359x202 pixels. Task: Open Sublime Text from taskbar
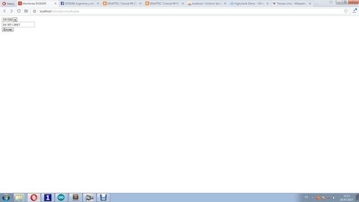pyautogui.click(x=75, y=198)
